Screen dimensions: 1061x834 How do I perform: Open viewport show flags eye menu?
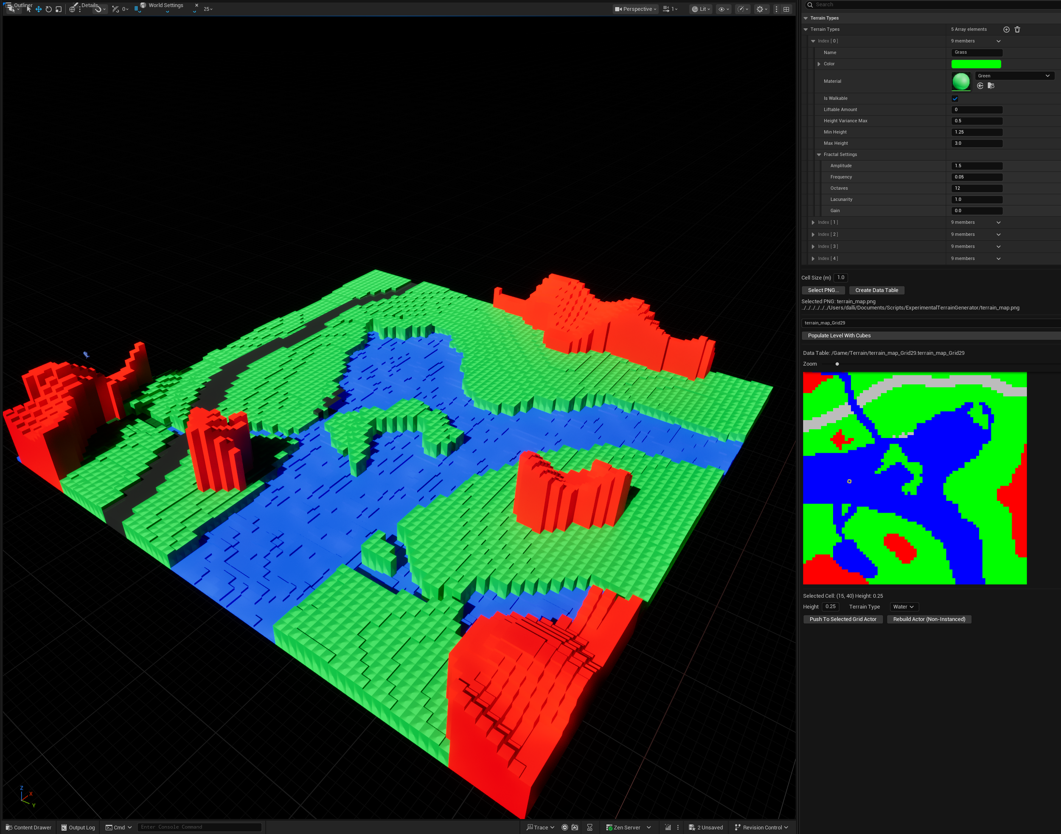click(x=723, y=9)
